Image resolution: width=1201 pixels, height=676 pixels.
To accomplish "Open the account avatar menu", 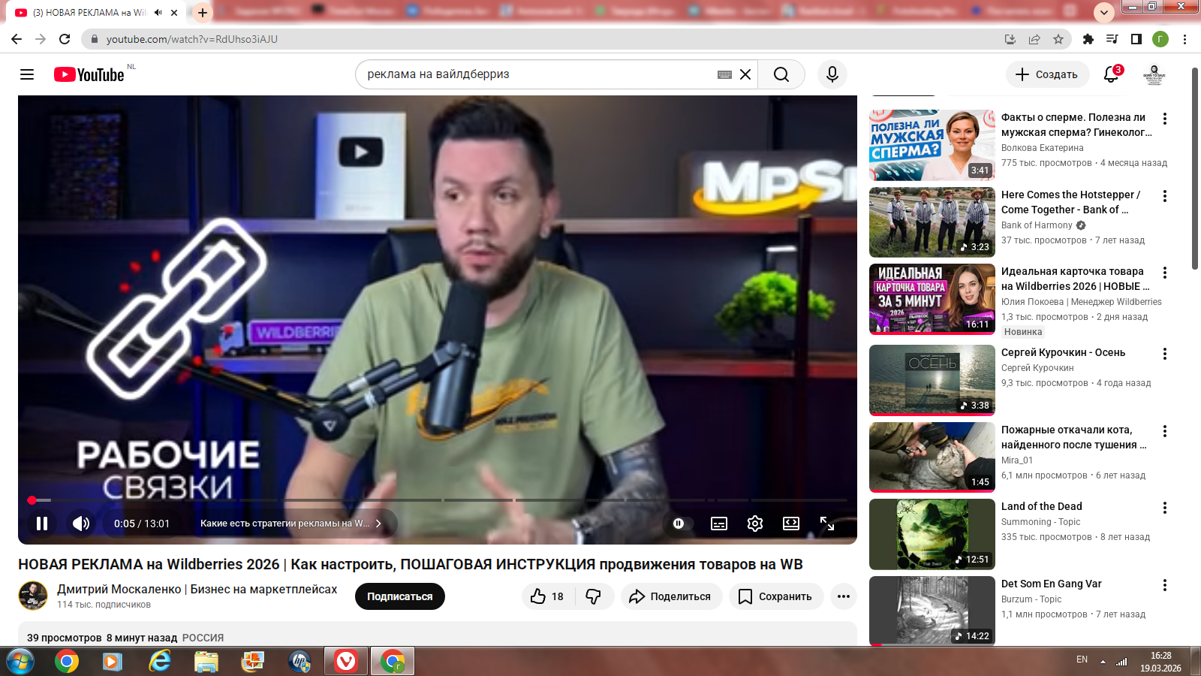I will (1154, 74).
